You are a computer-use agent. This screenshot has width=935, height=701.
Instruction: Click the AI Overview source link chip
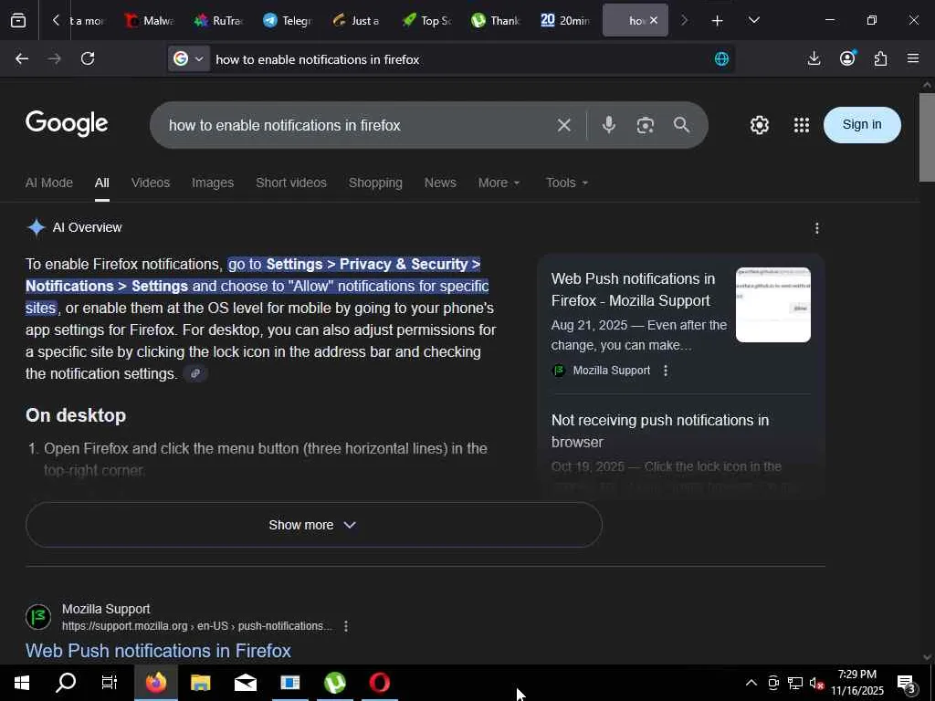[195, 373]
